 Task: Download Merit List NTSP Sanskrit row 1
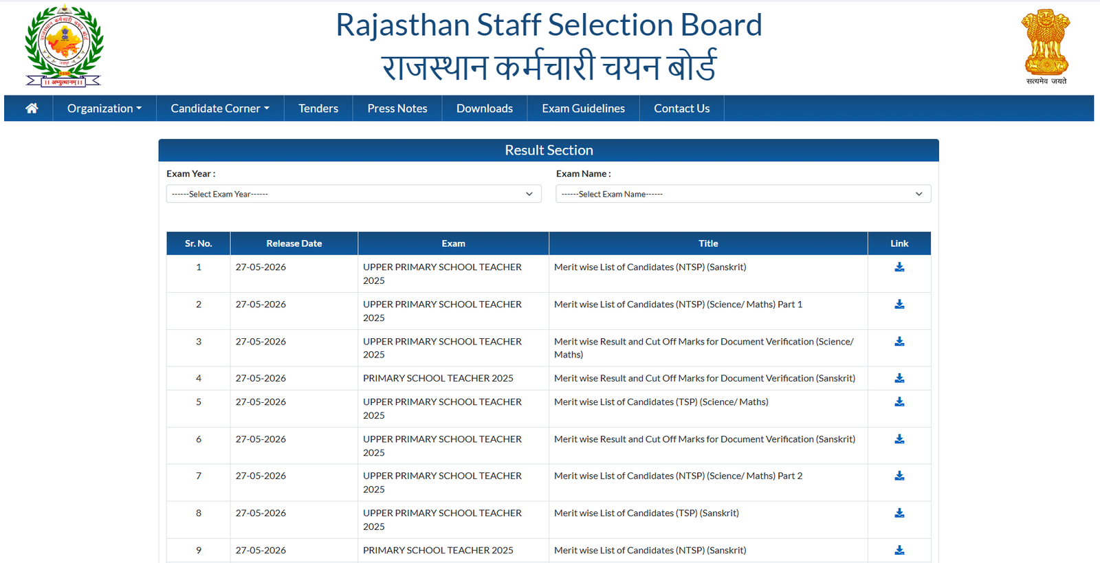pos(899,267)
